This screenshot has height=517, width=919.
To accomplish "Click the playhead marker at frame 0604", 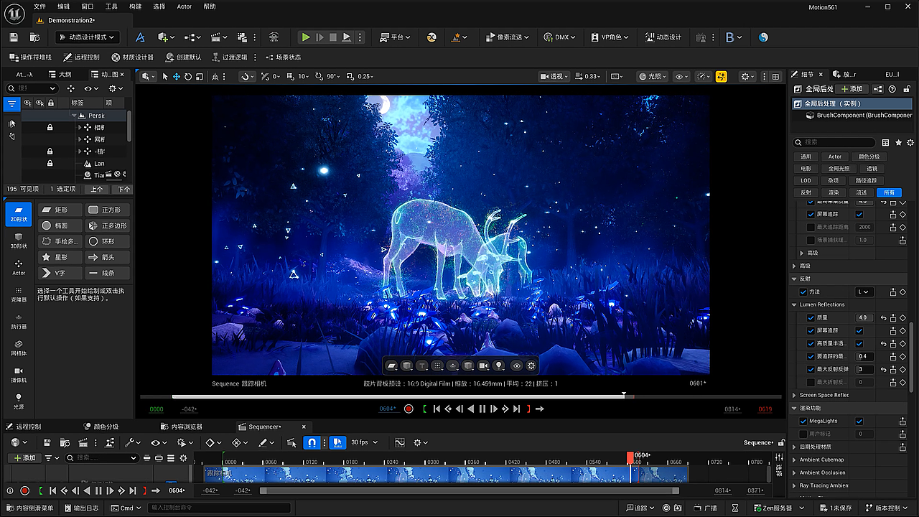I will [x=630, y=457].
